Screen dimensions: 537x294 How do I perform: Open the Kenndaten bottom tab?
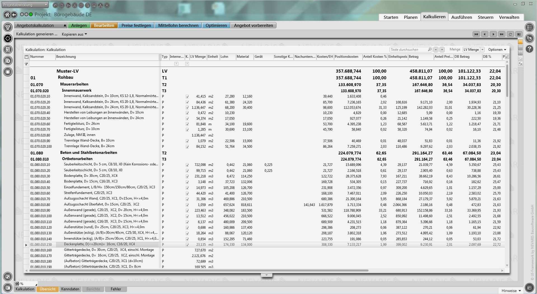click(70, 289)
